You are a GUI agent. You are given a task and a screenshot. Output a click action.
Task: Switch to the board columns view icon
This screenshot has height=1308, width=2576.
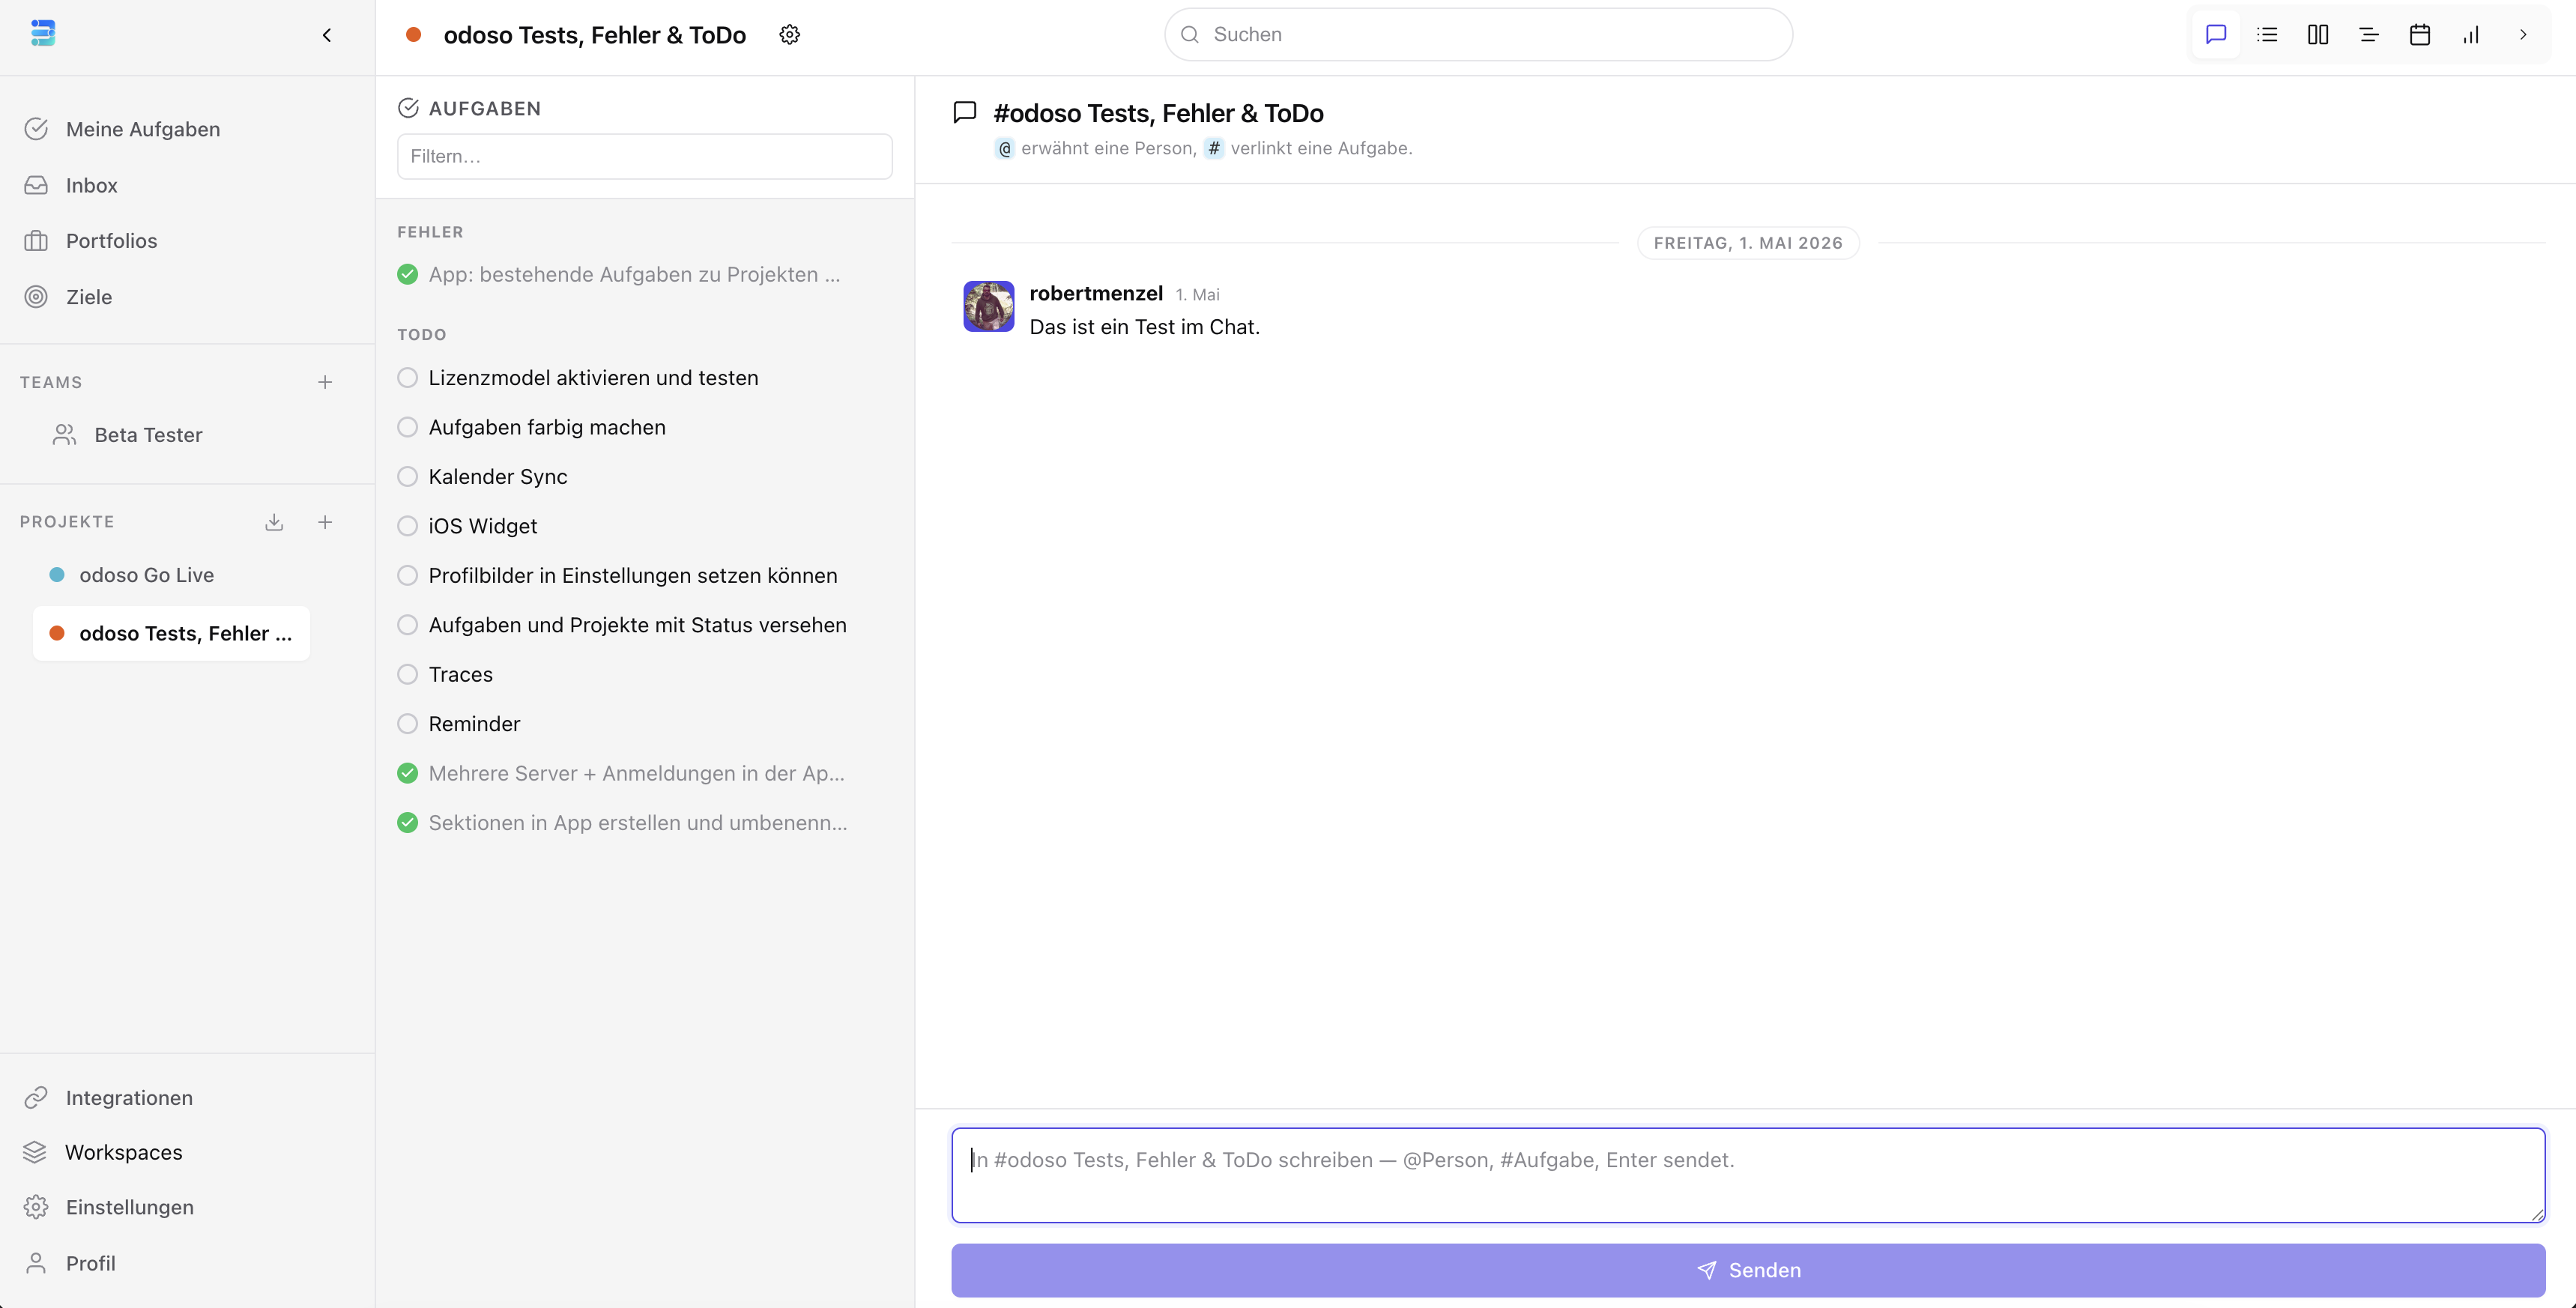2318,35
